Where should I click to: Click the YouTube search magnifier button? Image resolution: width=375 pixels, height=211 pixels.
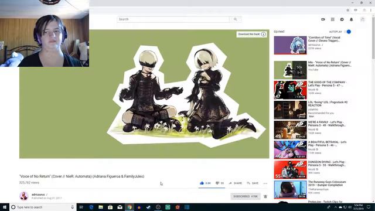point(236,19)
